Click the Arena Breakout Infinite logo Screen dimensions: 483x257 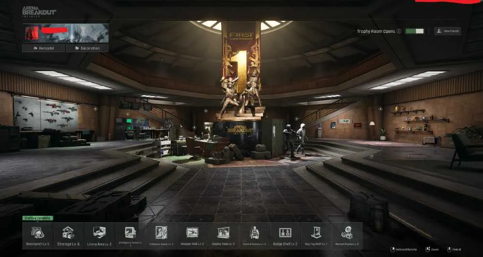(x=39, y=13)
